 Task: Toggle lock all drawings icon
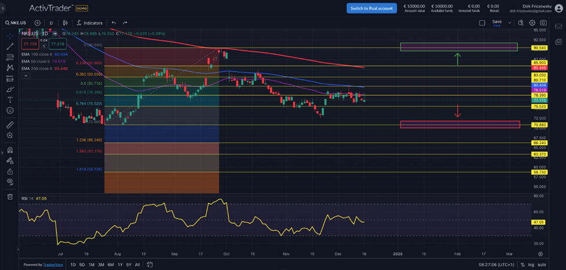[10, 171]
